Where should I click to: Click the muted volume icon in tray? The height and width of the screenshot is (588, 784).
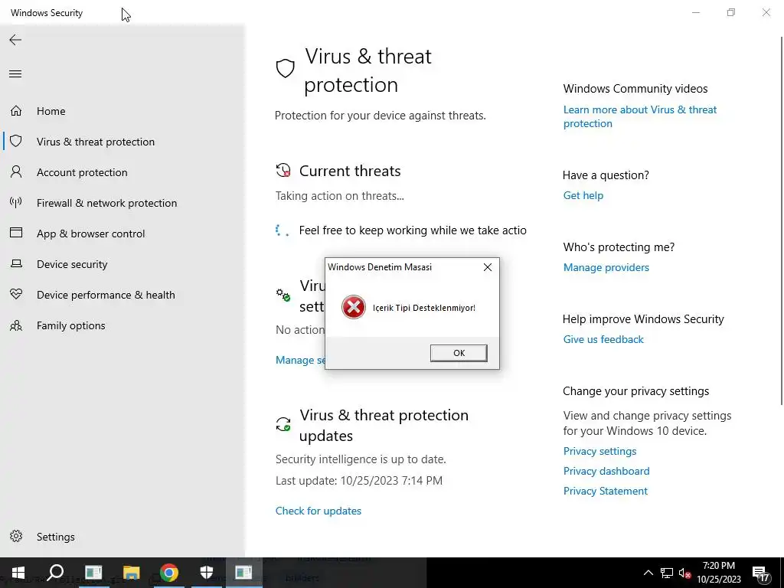coord(685,573)
